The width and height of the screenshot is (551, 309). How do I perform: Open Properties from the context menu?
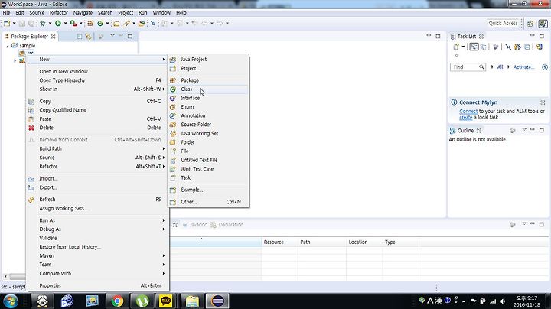97,285
